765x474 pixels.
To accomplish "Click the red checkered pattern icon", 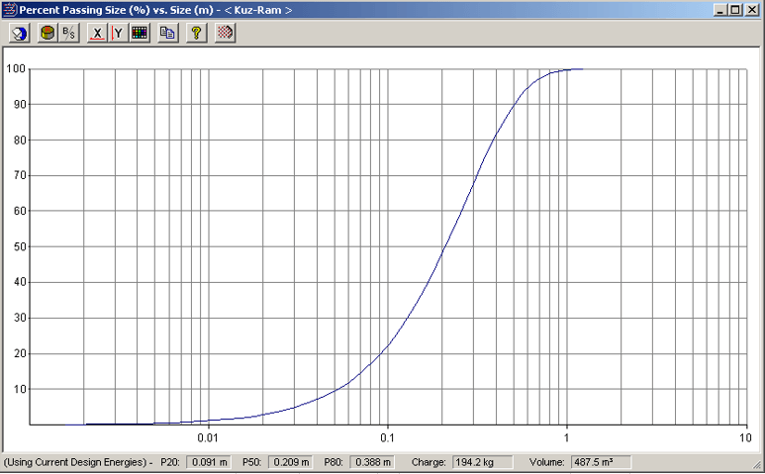I will [x=225, y=33].
